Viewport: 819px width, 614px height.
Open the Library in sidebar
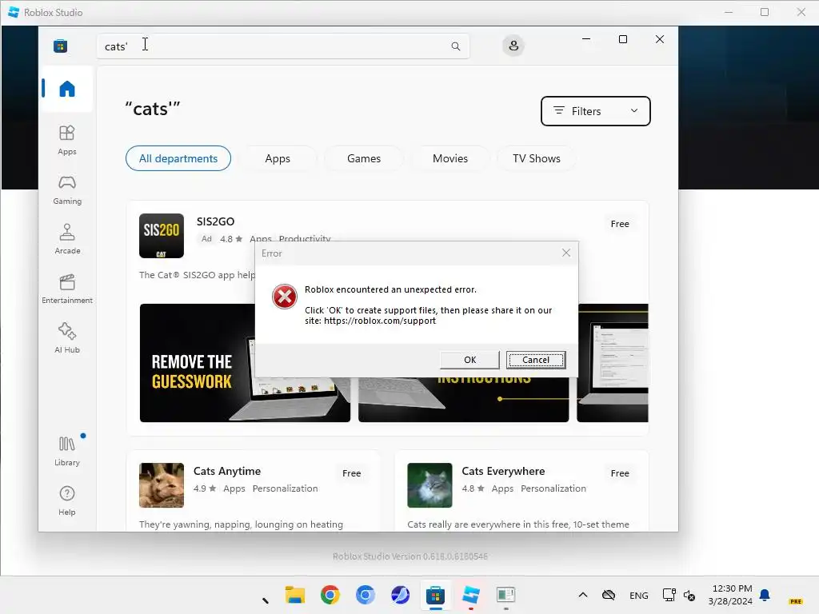pyautogui.click(x=67, y=451)
